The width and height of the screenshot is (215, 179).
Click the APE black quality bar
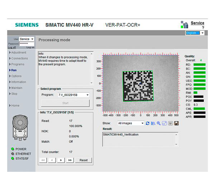200,113
